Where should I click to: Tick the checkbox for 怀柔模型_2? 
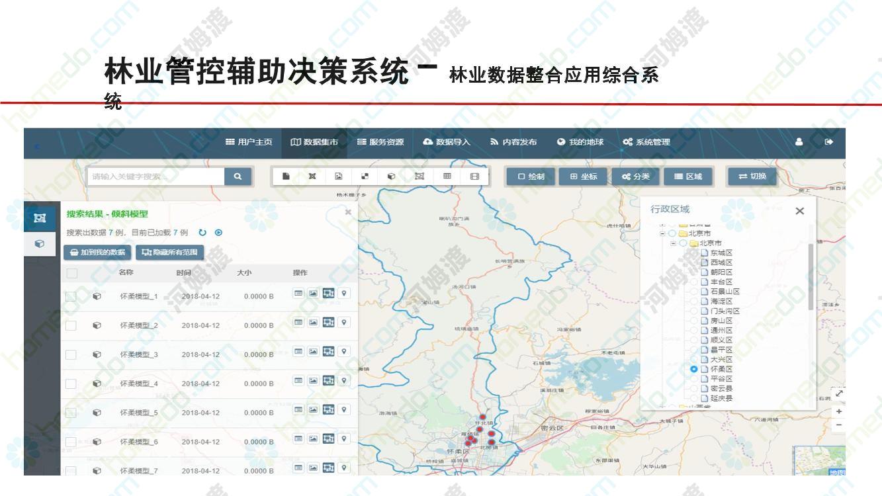tap(71, 325)
